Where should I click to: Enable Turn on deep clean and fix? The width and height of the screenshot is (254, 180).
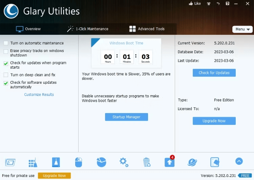click(6, 75)
